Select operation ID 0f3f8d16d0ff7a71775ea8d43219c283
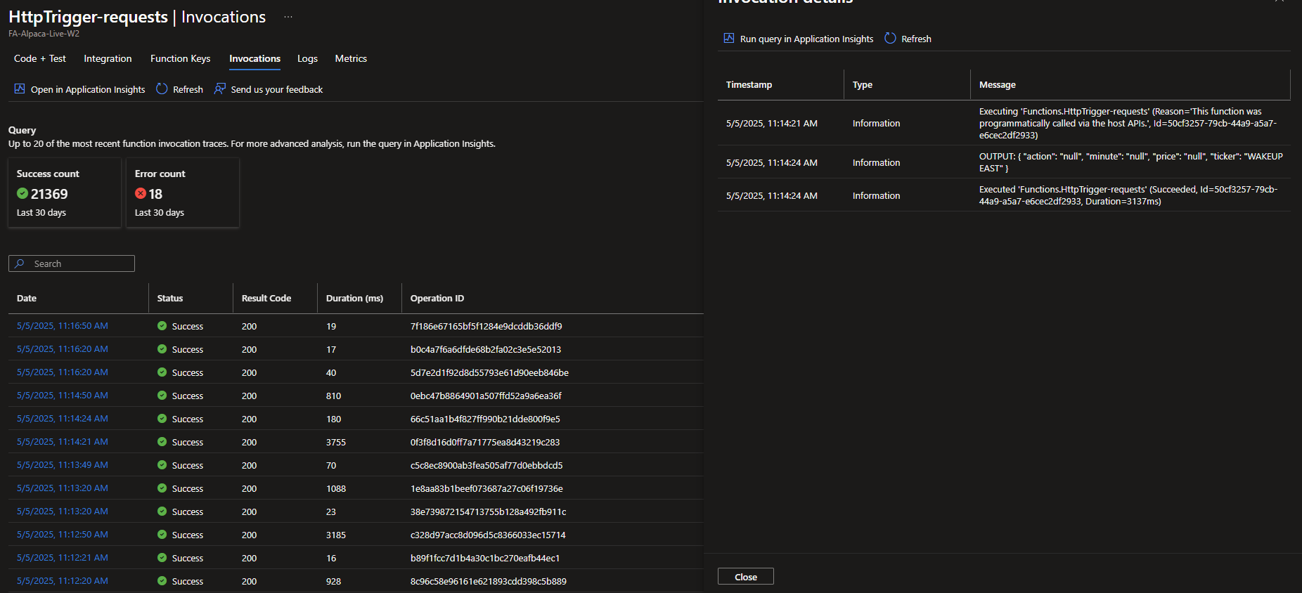 485,442
